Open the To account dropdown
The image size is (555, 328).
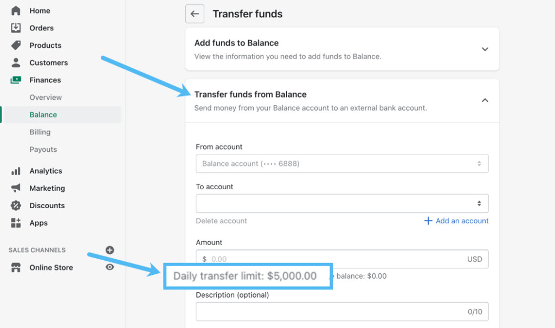point(342,203)
